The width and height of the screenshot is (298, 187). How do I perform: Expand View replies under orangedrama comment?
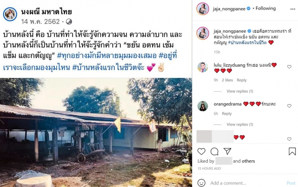[240, 125]
